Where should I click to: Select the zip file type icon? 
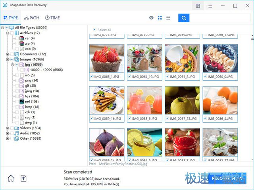[21, 44]
